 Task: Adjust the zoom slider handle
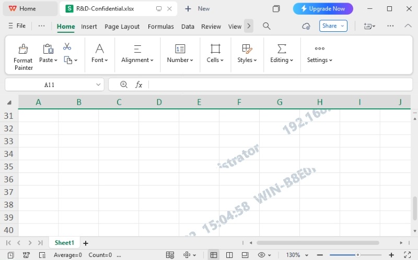pyautogui.click(x=358, y=255)
